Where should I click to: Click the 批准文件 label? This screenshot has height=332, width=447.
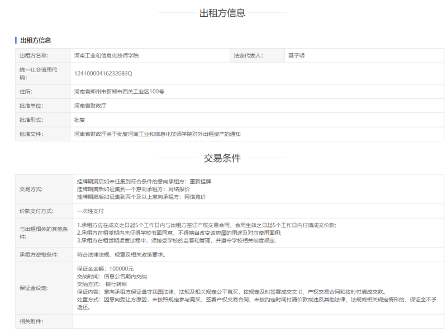click(31, 134)
